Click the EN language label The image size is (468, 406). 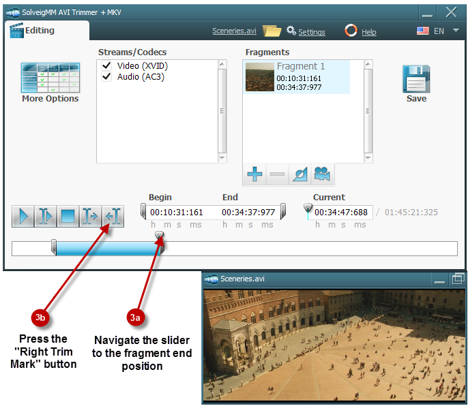(439, 31)
